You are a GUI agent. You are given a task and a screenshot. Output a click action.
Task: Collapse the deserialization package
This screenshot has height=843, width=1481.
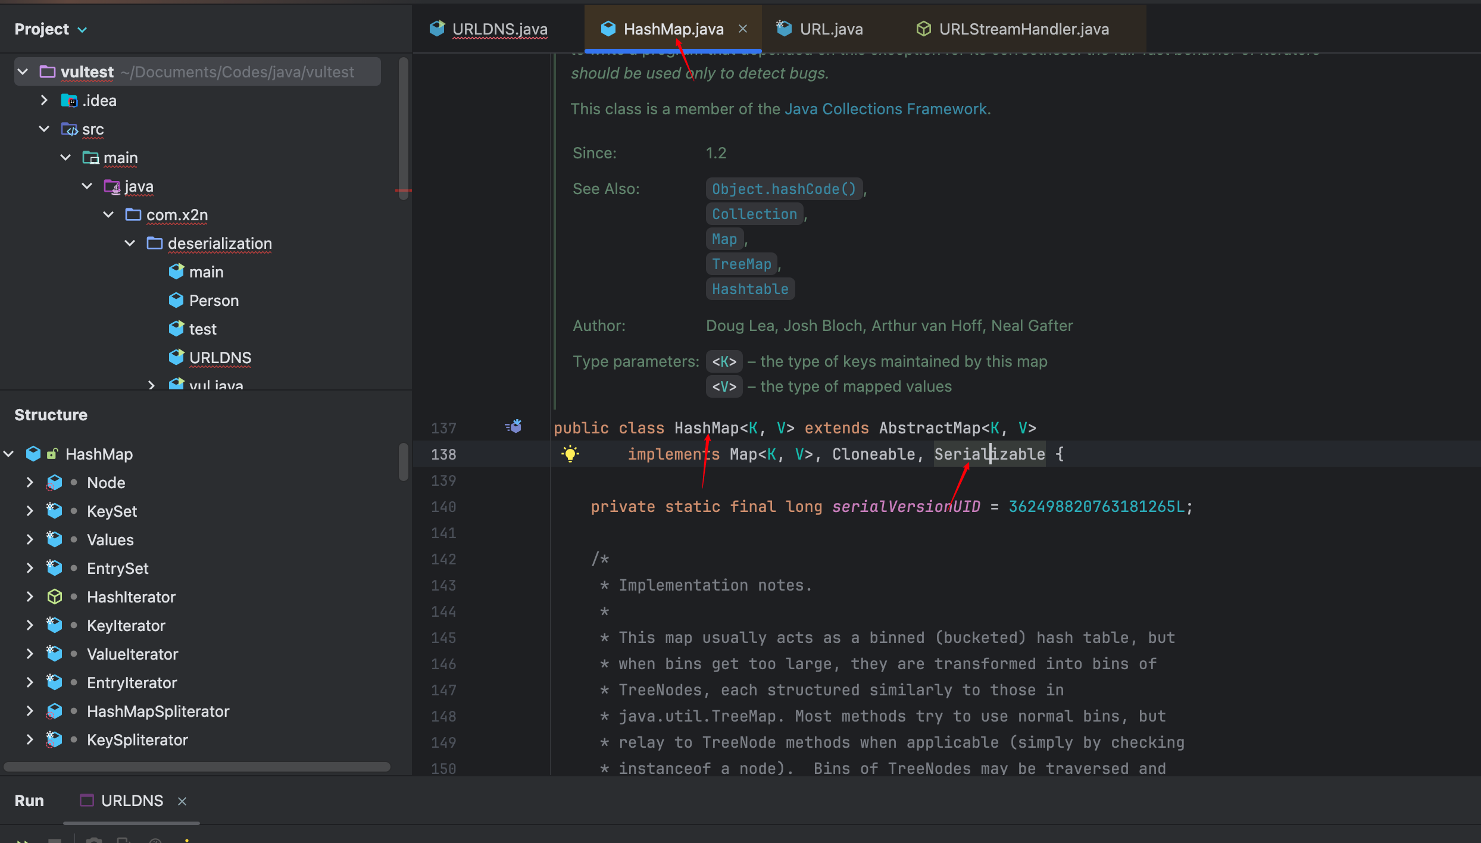(130, 243)
